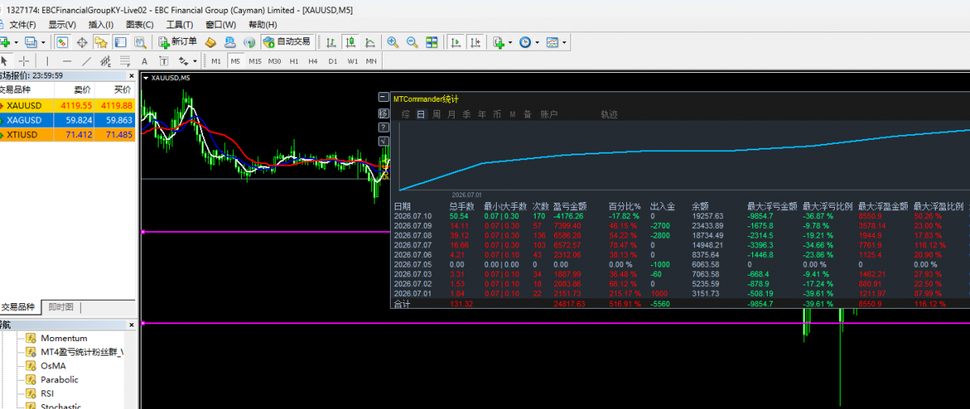
Task: Switch to M15 timeframe
Action: pyautogui.click(x=255, y=61)
